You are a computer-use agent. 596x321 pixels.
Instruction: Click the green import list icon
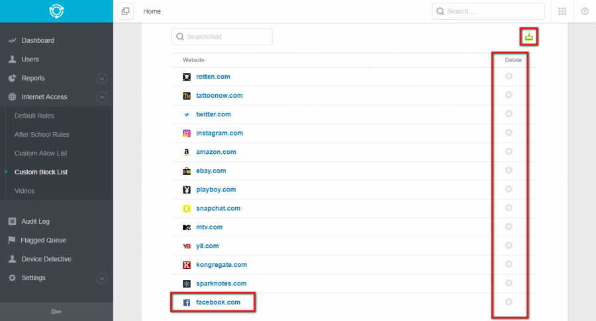point(528,37)
